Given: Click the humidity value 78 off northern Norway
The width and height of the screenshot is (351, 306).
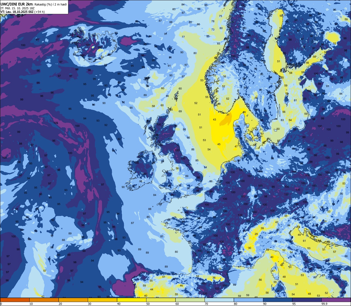Looking at the screenshot, I should [x=213, y=21].
